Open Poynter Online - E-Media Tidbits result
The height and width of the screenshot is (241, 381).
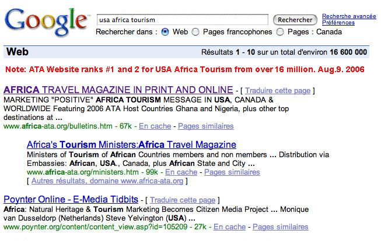pyautogui.click(x=71, y=199)
